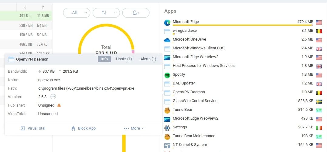Click the VirusTotal scan button
The height and width of the screenshot is (152, 327).
[33, 128]
